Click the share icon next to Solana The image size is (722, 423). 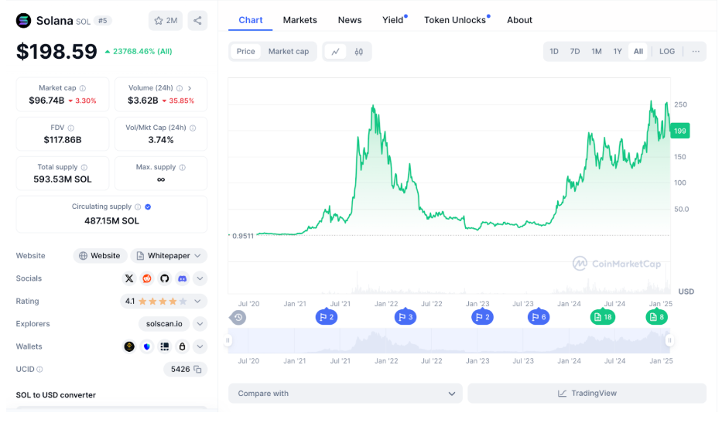point(197,21)
